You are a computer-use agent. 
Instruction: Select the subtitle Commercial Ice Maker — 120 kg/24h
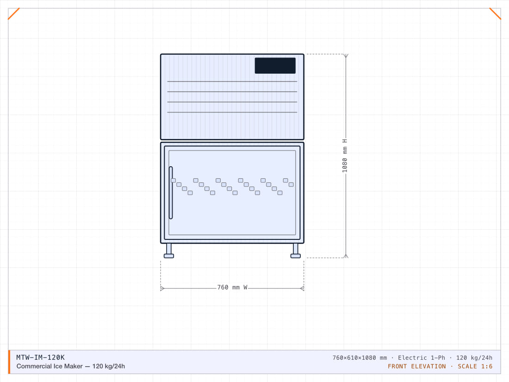[x=70, y=366]
